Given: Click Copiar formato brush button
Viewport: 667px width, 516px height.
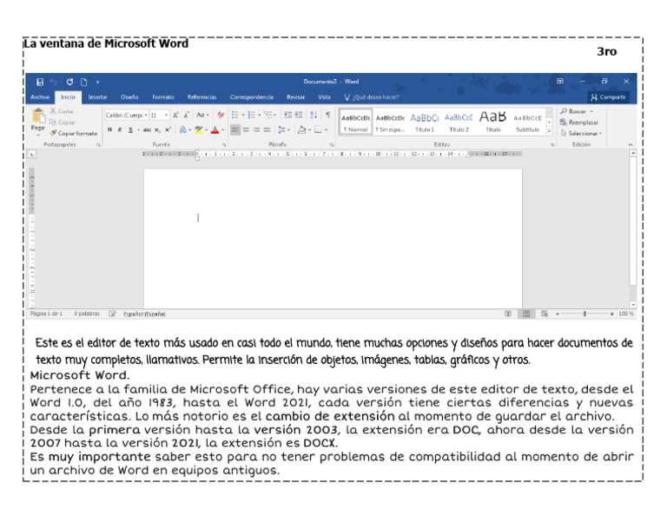Looking at the screenshot, I should click(x=74, y=133).
